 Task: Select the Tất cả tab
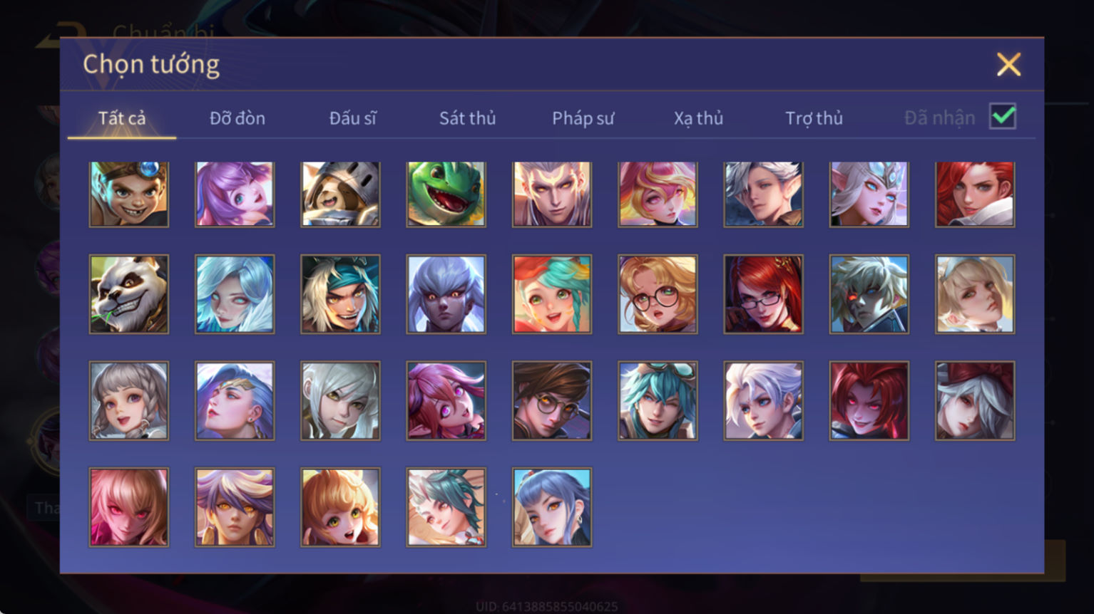tap(122, 118)
